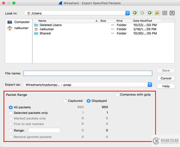The image size is (180, 147).
Task: Click the Forward navigation arrow icon
Action: pyautogui.click(x=142, y=13)
